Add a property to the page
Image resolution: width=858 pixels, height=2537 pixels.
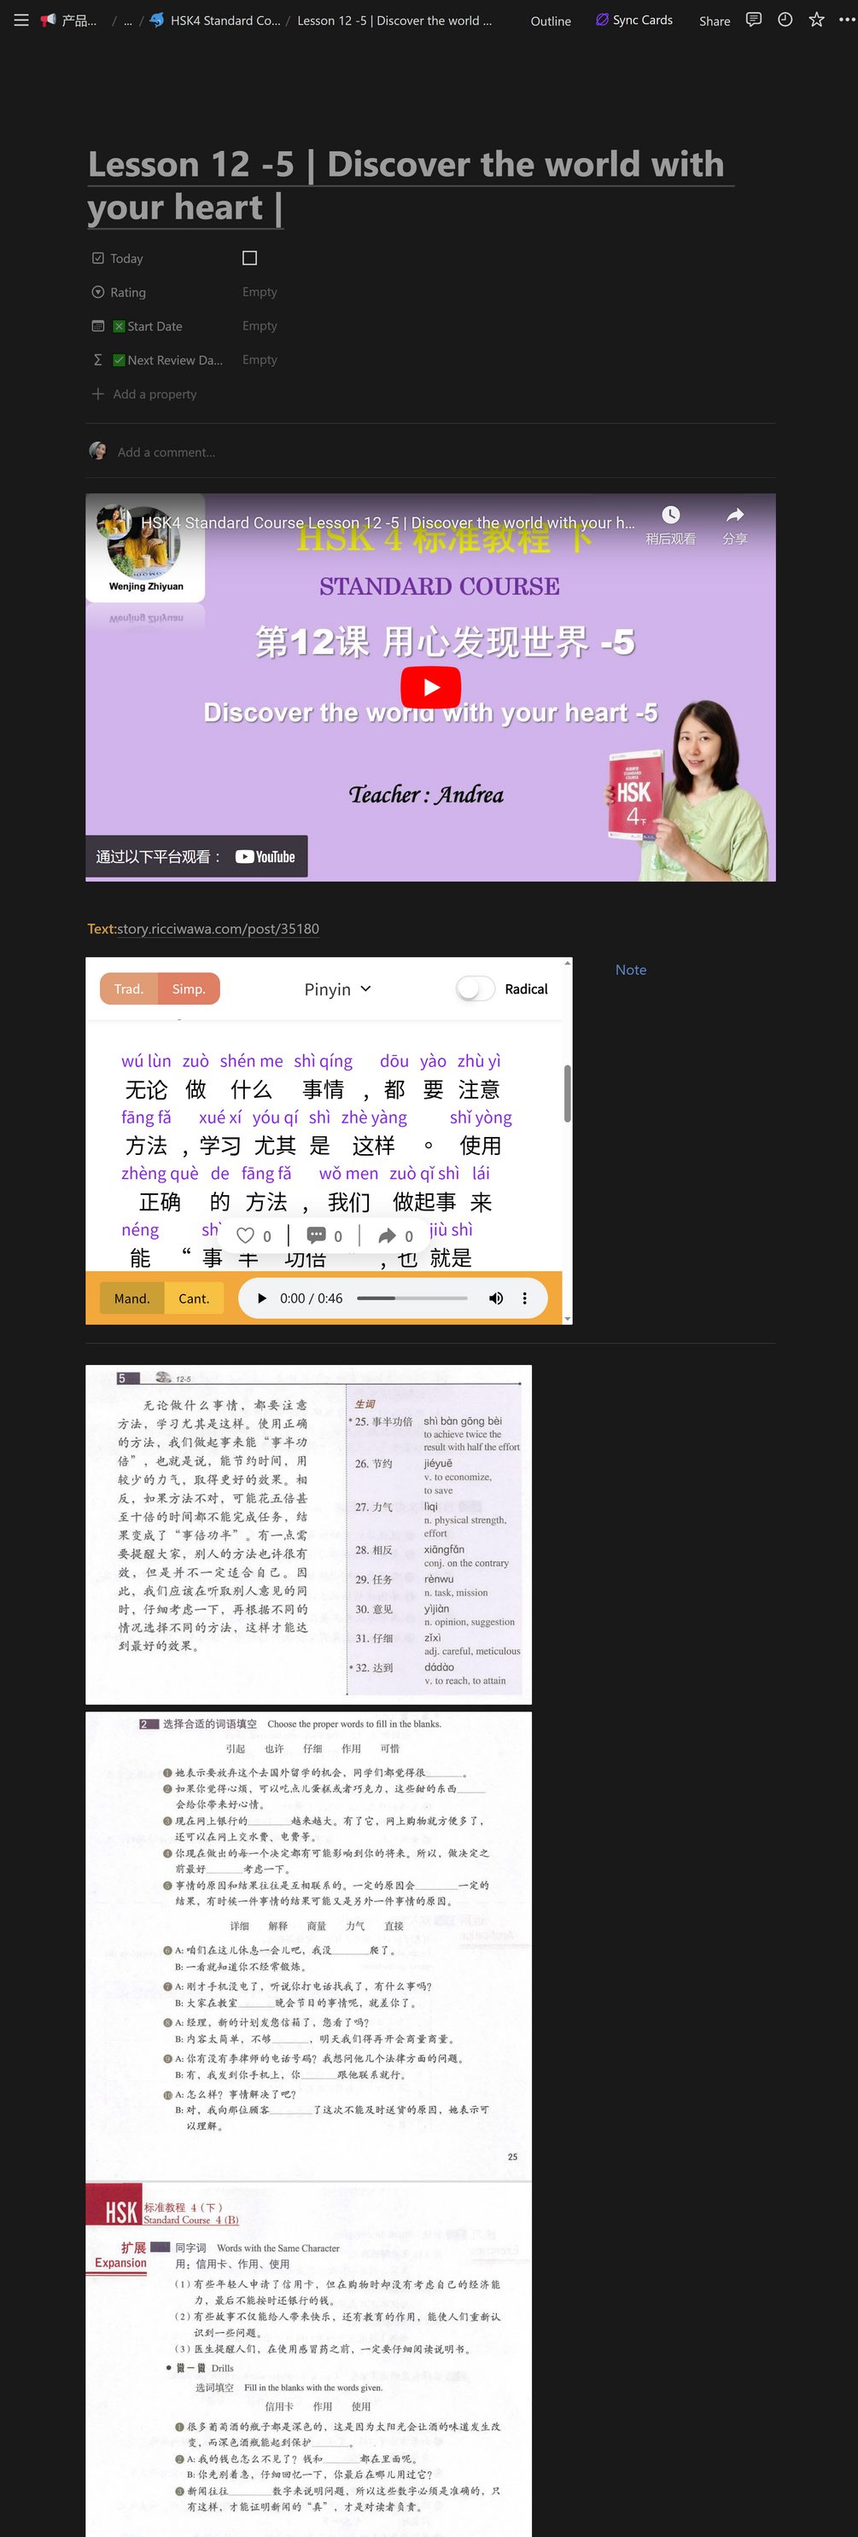145,394
